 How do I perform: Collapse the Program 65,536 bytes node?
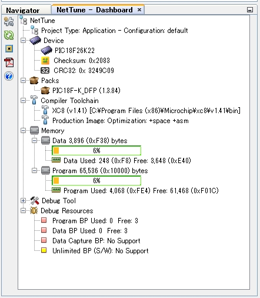34,171
